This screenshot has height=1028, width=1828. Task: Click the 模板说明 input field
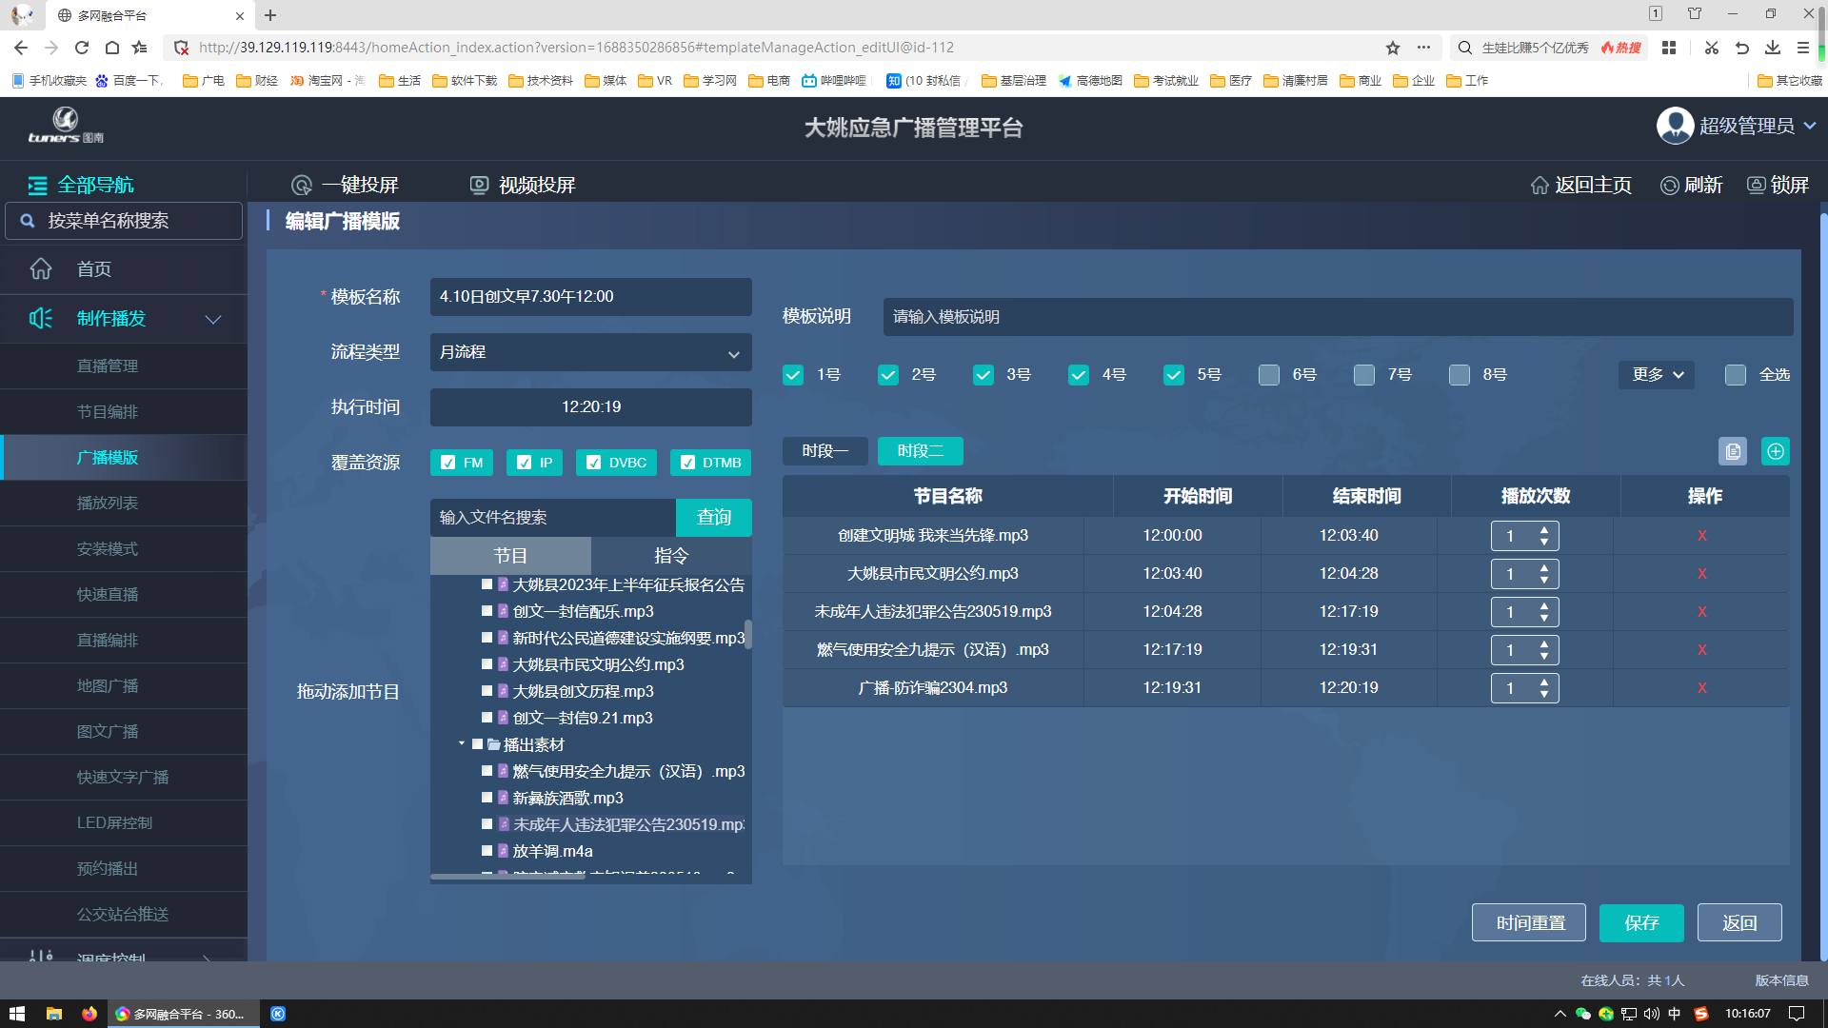[1337, 317]
